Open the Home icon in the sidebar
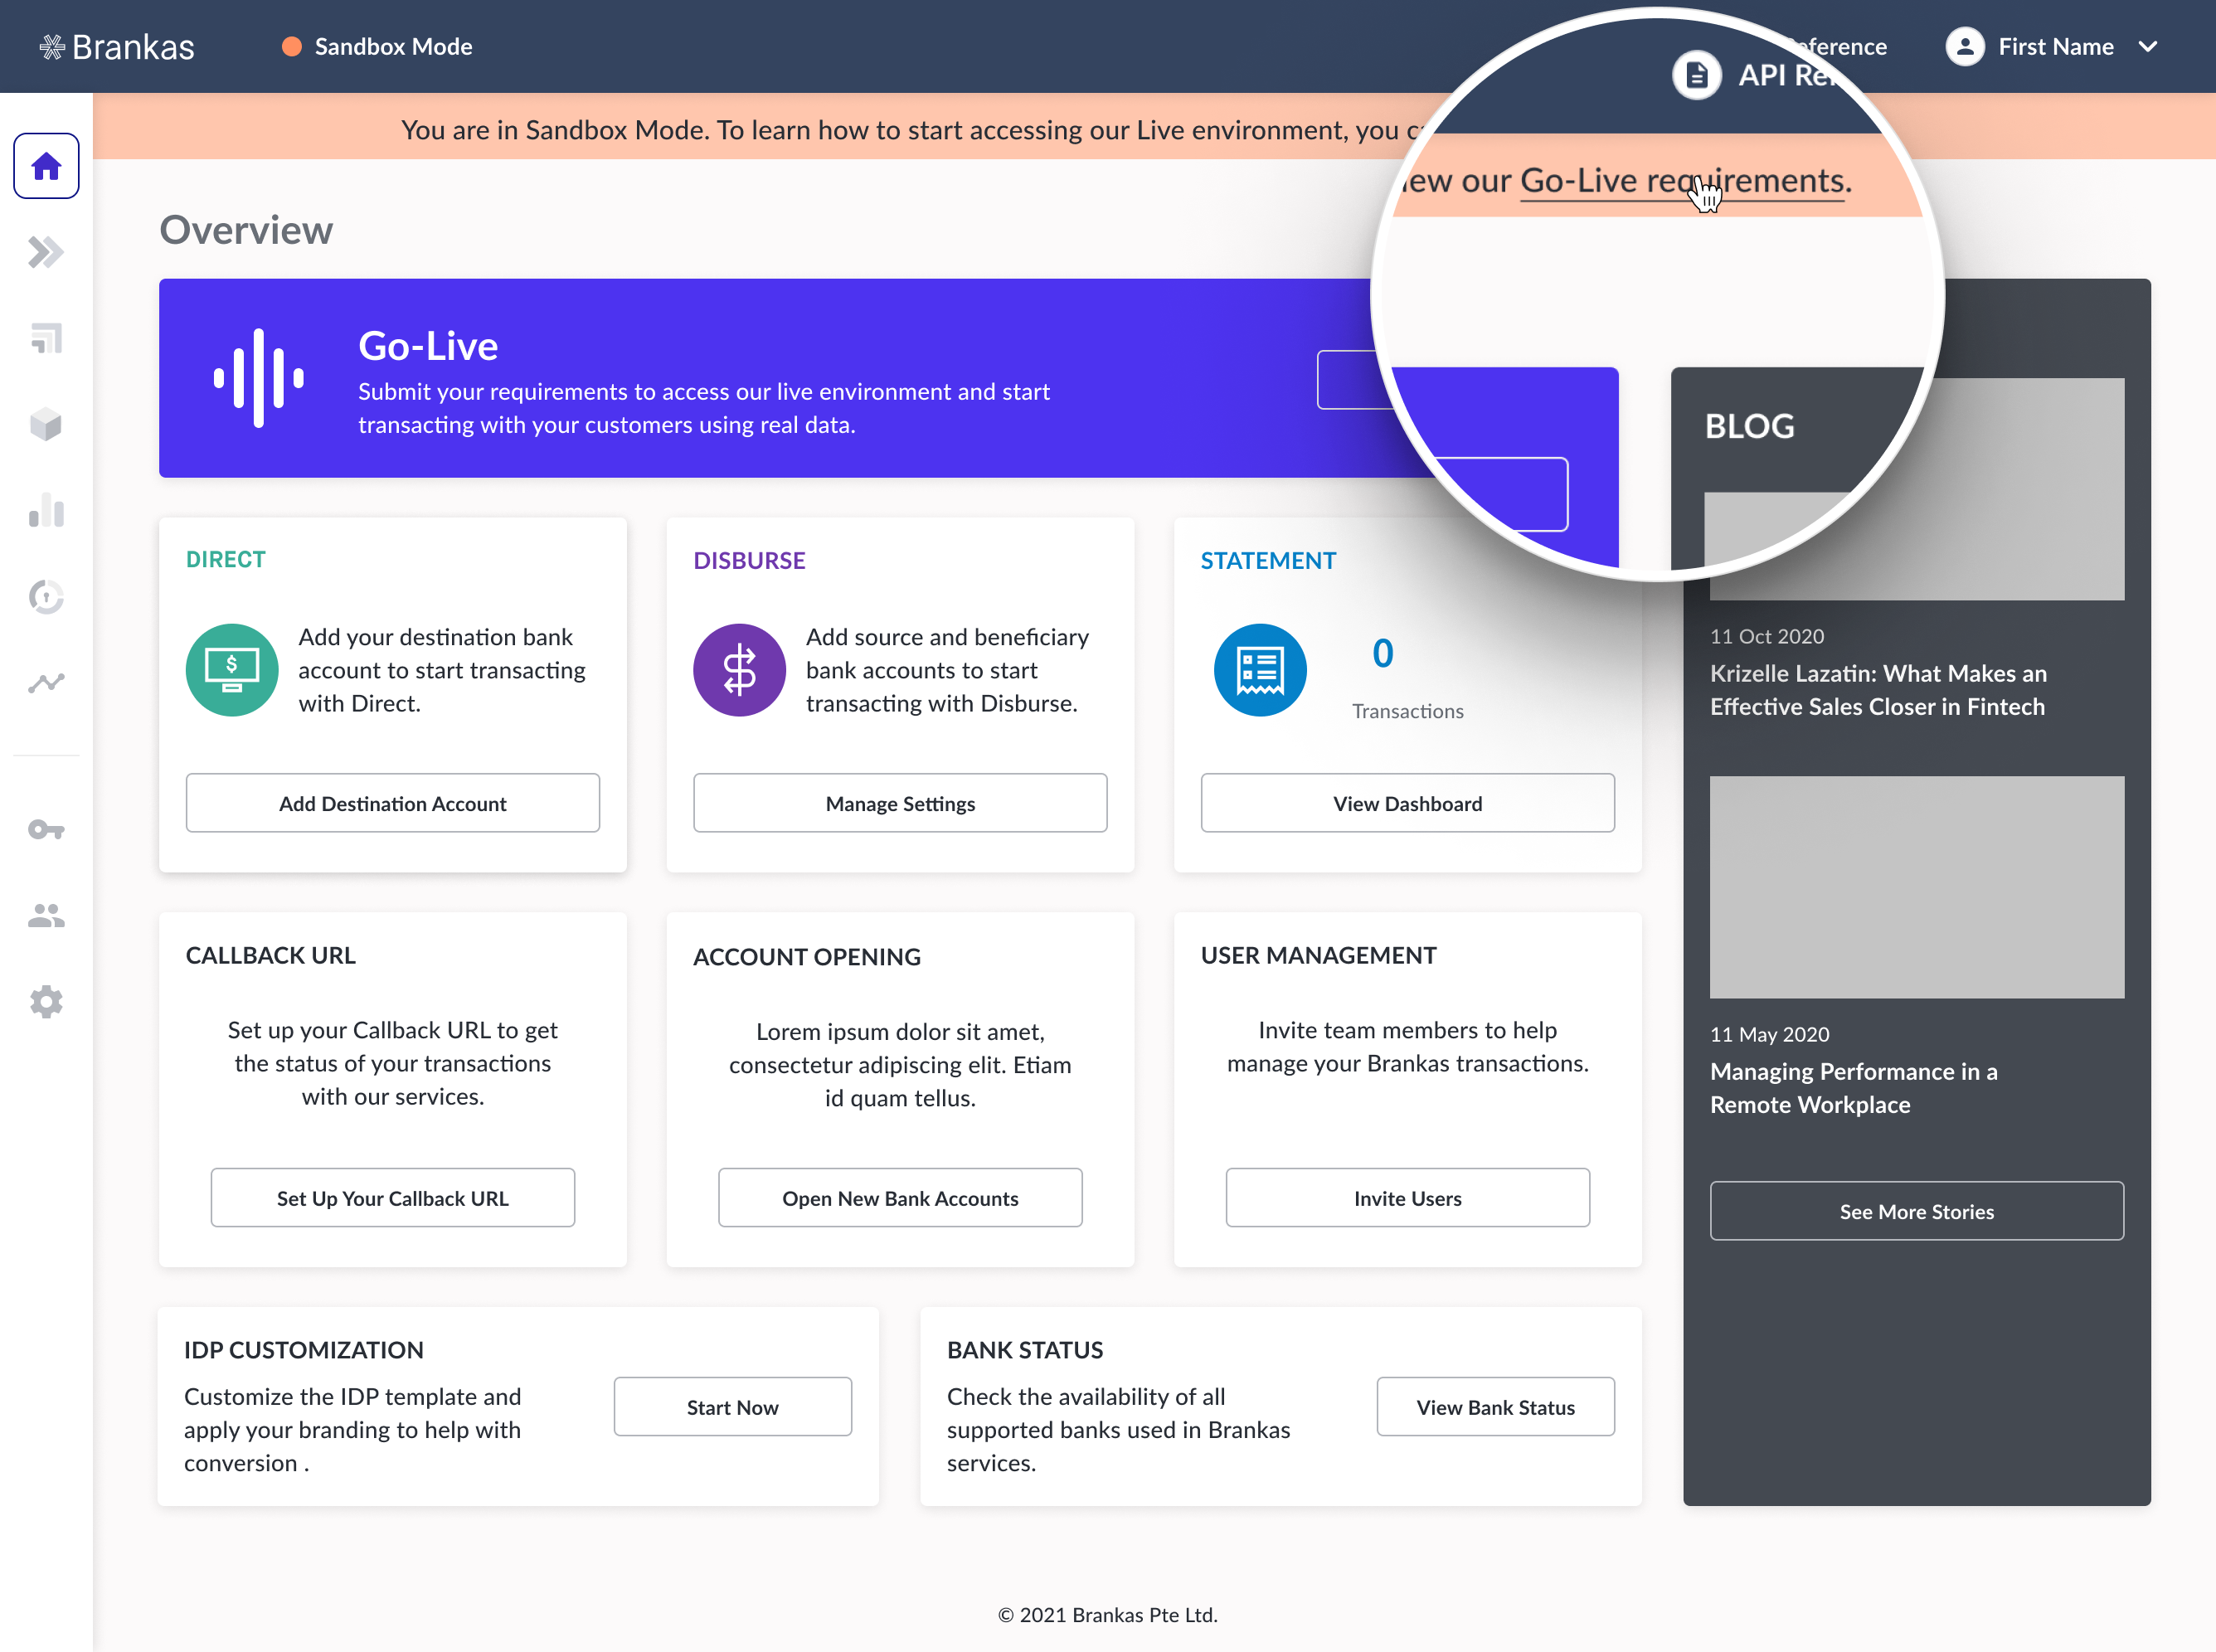Screen dimensions: 2216x1652 46,166
